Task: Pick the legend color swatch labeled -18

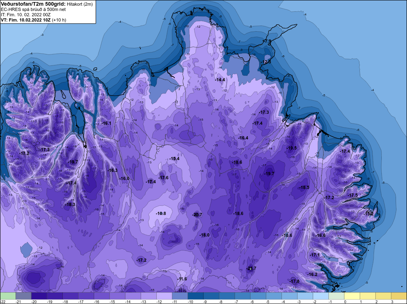Action: 70,296
